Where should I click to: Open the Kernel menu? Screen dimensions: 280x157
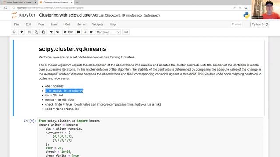tap(81, 24)
